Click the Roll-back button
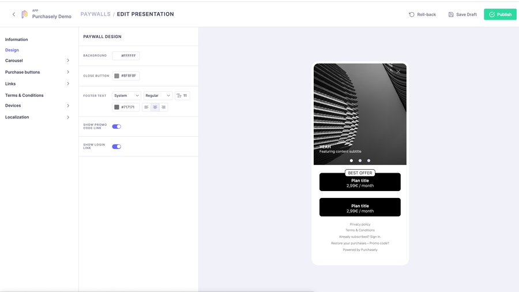Image resolution: width=519 pixels, height=292 pixels. point(422,14)
